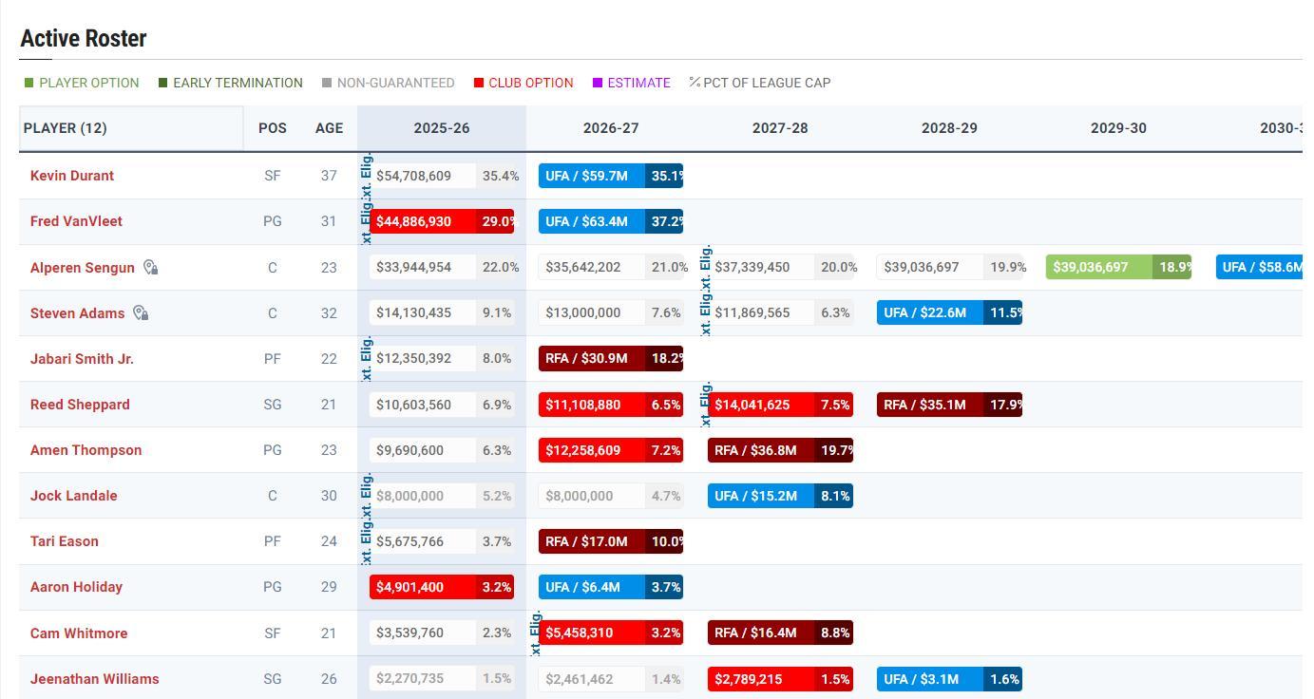Click the Pct of League Cap legend icon

pos(695,84)
